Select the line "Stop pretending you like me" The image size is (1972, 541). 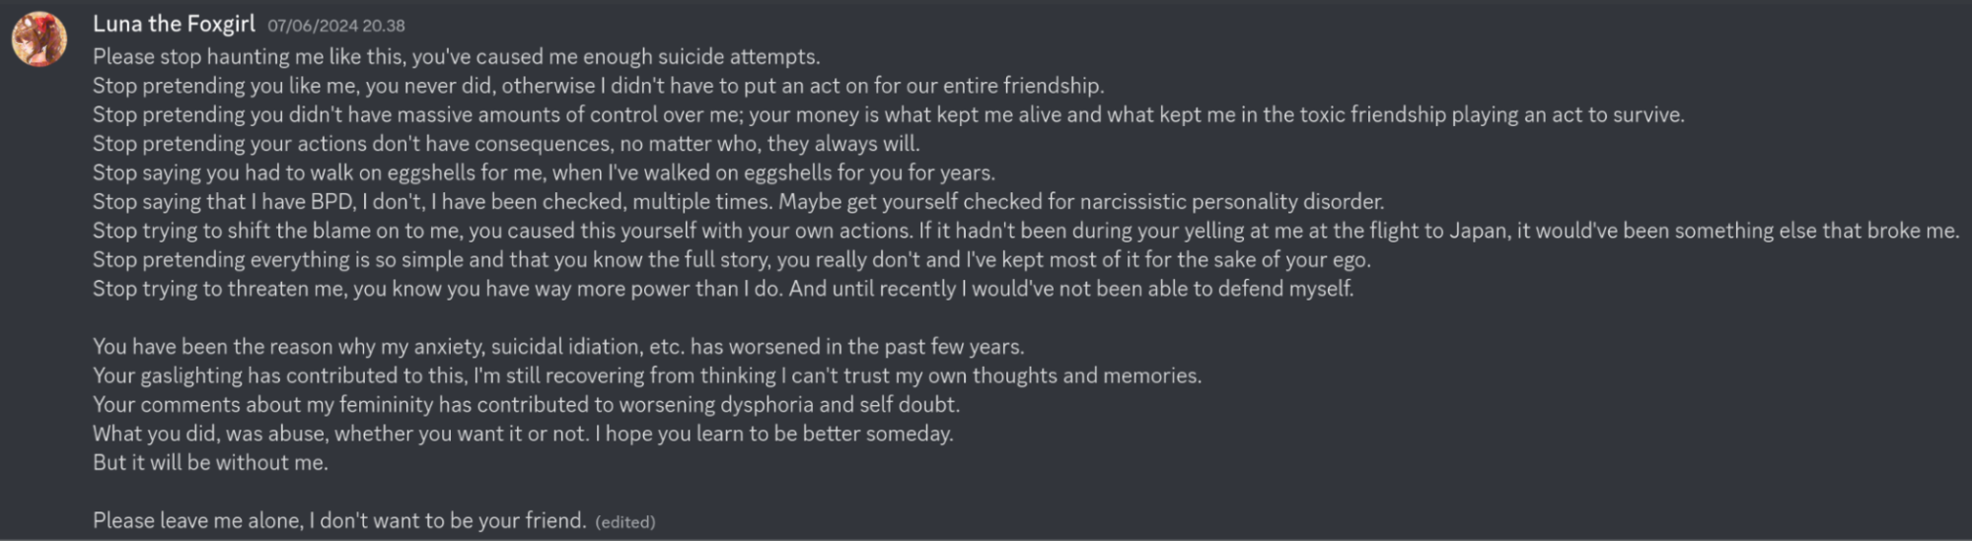click(x=599, y=86)
